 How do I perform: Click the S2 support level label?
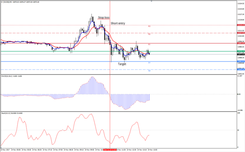pos(149,71)
